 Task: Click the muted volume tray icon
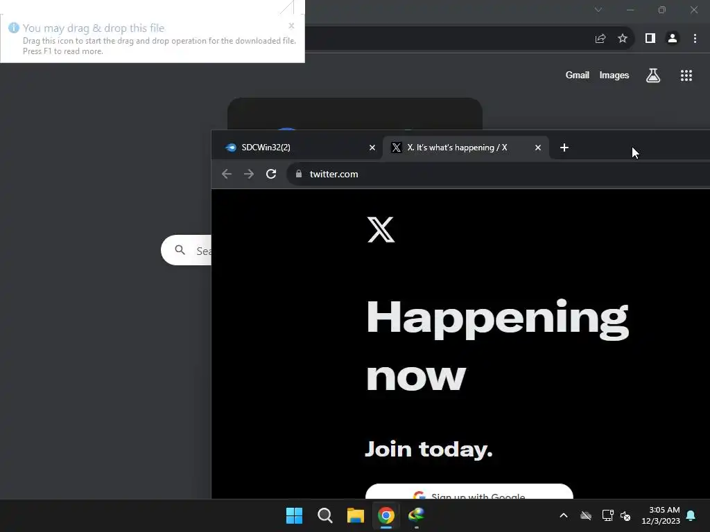[625, 515]
